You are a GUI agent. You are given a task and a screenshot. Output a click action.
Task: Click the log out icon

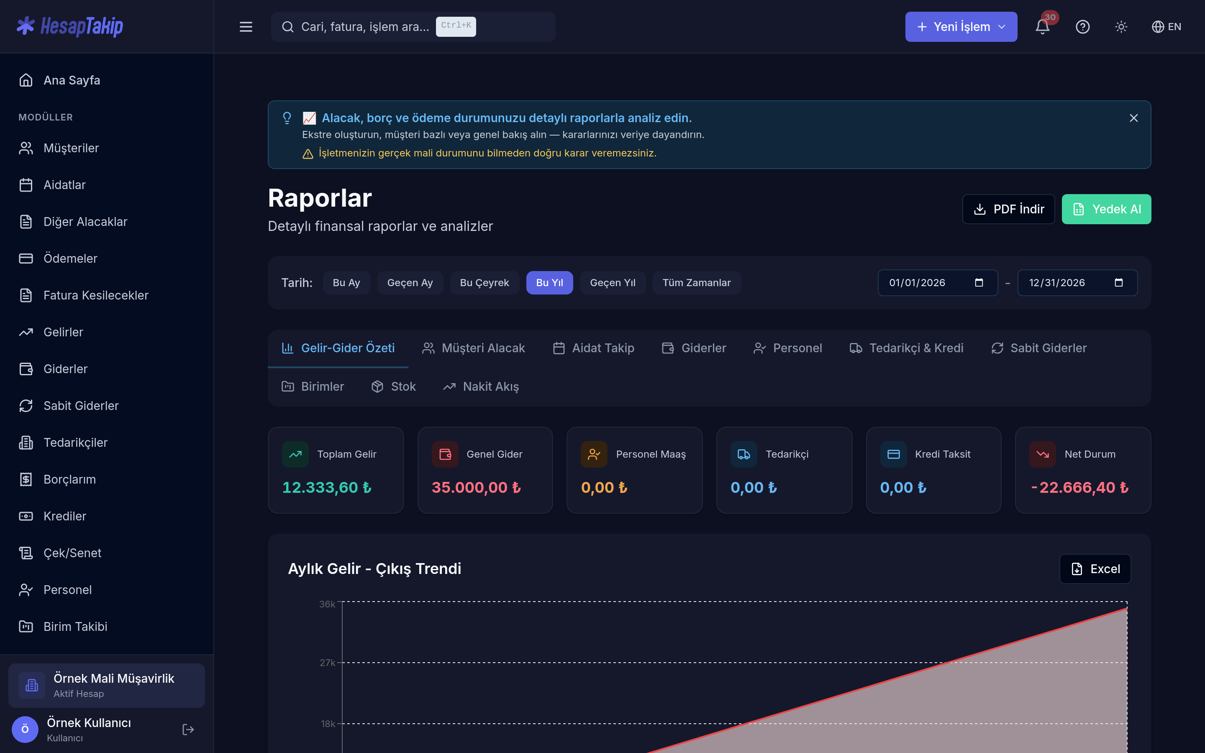point(188,730)
